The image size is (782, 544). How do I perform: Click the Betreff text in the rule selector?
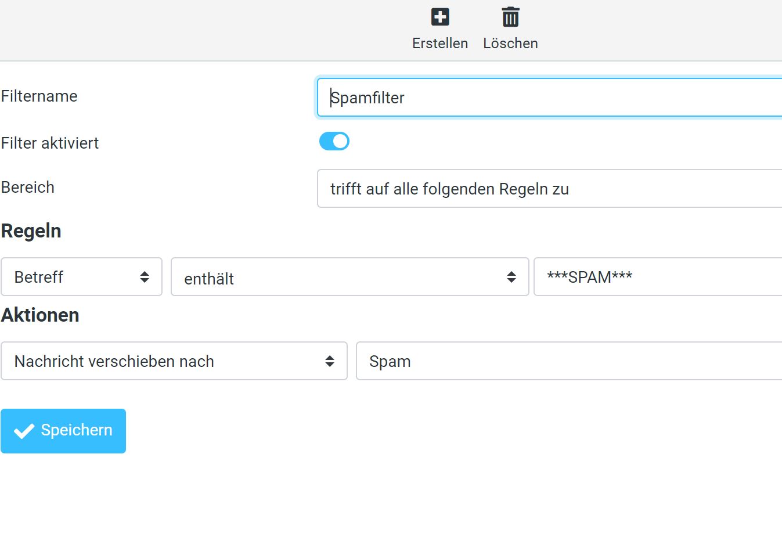pyautogui.click(x=39, y=278)
